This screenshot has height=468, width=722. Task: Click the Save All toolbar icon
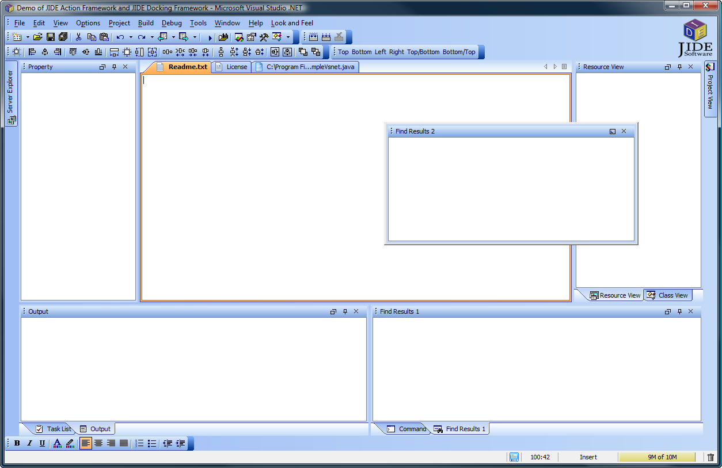(x=63, y=37)
